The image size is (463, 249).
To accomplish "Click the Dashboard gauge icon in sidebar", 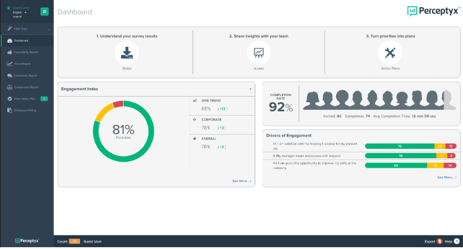I will pyautogui.click(x=9, y=41).
